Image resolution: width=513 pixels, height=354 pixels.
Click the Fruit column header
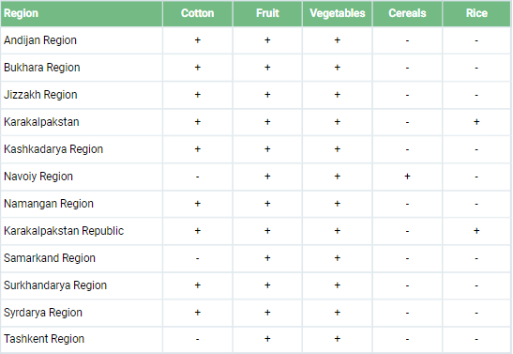point(267,13)
